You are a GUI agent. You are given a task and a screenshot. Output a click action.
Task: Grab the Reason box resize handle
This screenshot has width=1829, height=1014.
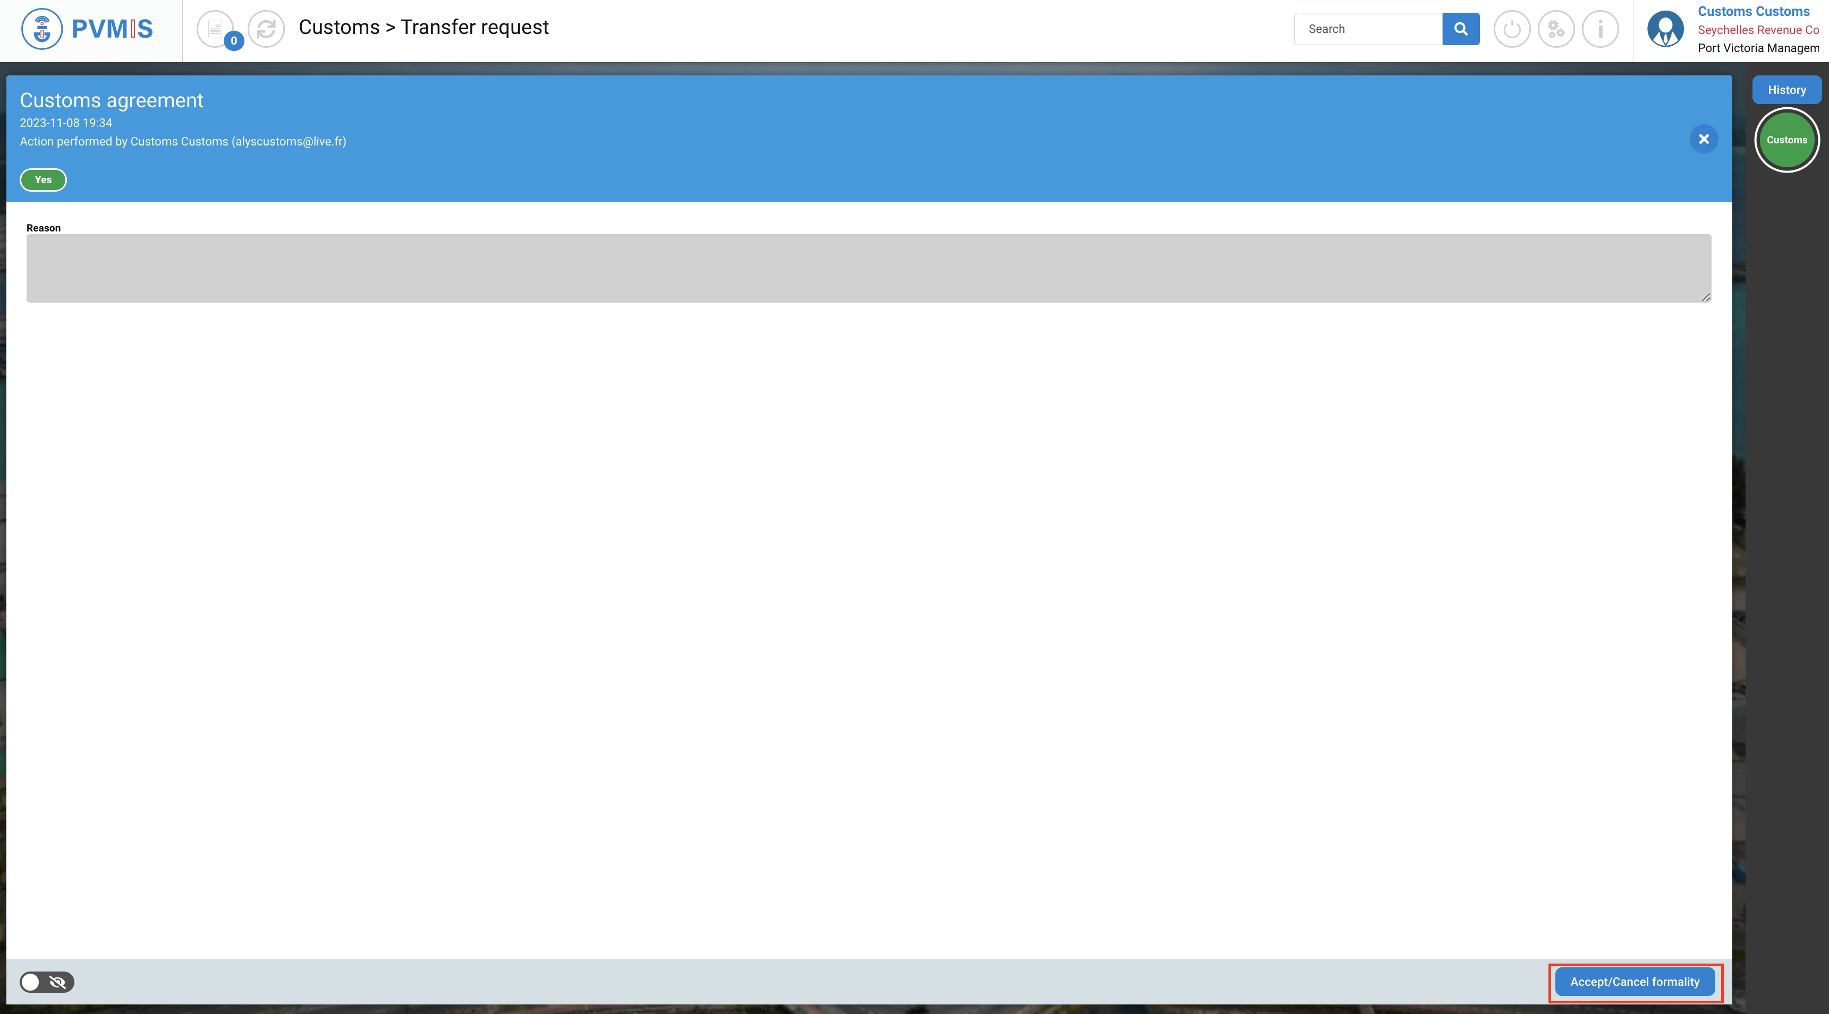(x=1706, y=297)
